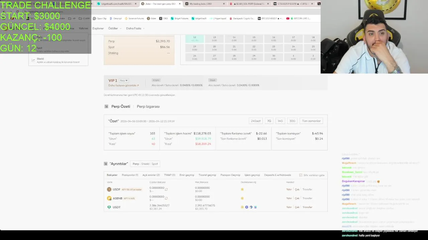Image resolution: width=428 pixels, height=240 pixels.
Task: Open the Explorer nav item
Action: point(98,28)
